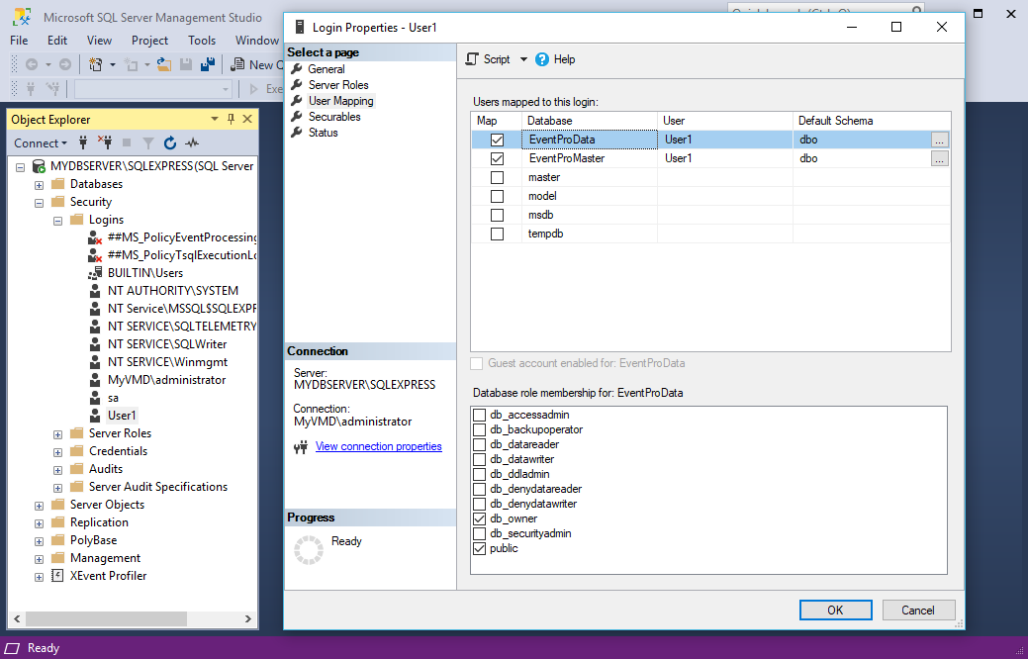Open the View menu
This screenshot has height=659, width=1028.
pyautogui.click(x=99, y=41)
